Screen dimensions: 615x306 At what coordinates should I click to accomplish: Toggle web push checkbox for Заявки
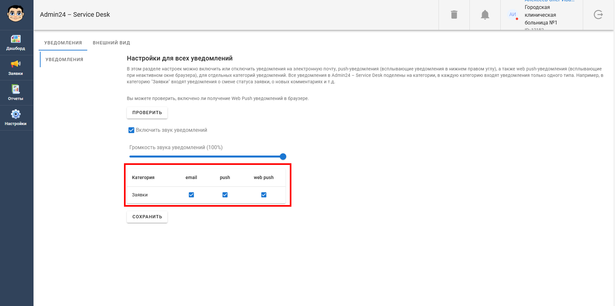264,195
